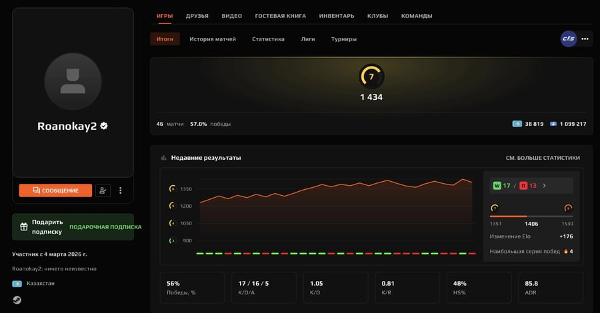Open СМ. БОЛЬШЕ СТАТИСТИКИ link

coord(543,158)
